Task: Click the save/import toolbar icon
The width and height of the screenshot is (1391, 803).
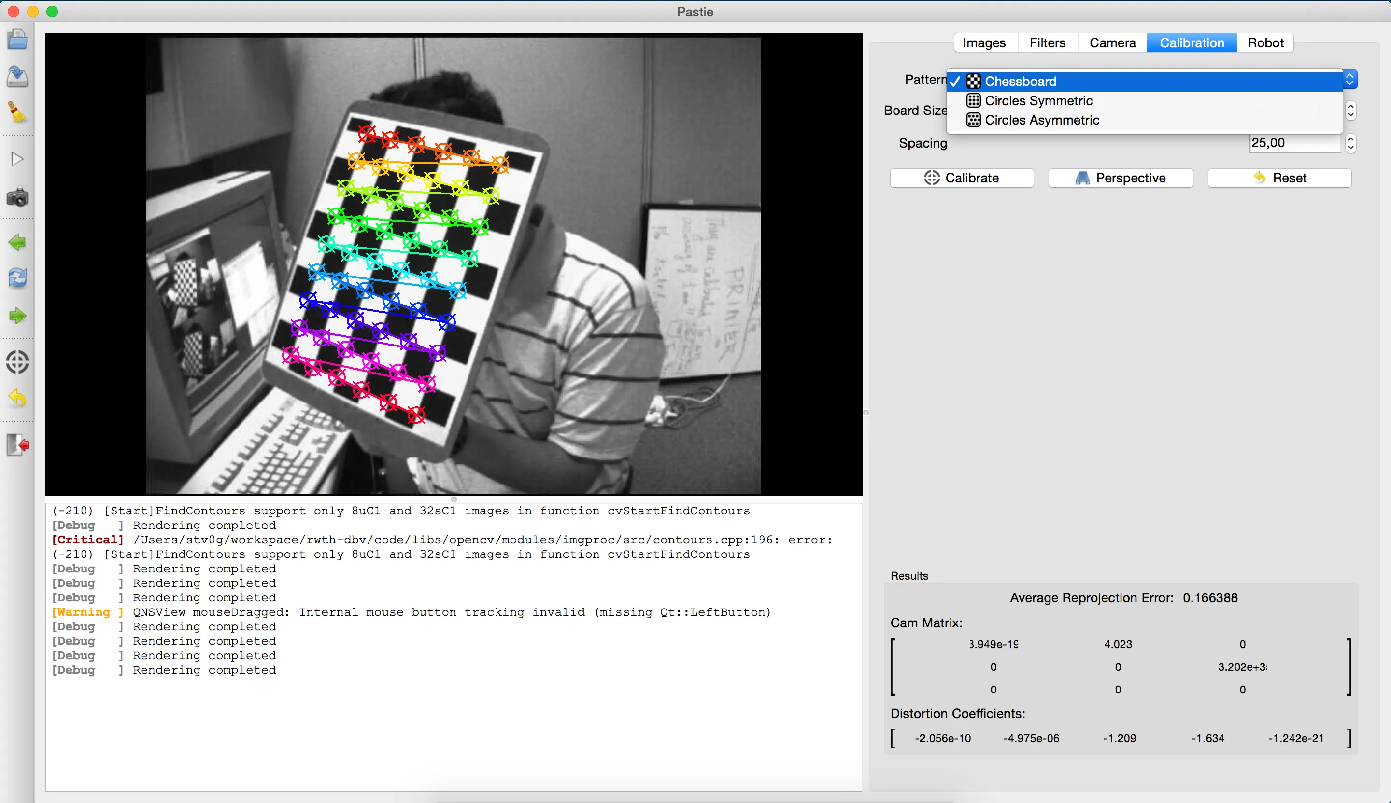Action: tap(17, 77)
